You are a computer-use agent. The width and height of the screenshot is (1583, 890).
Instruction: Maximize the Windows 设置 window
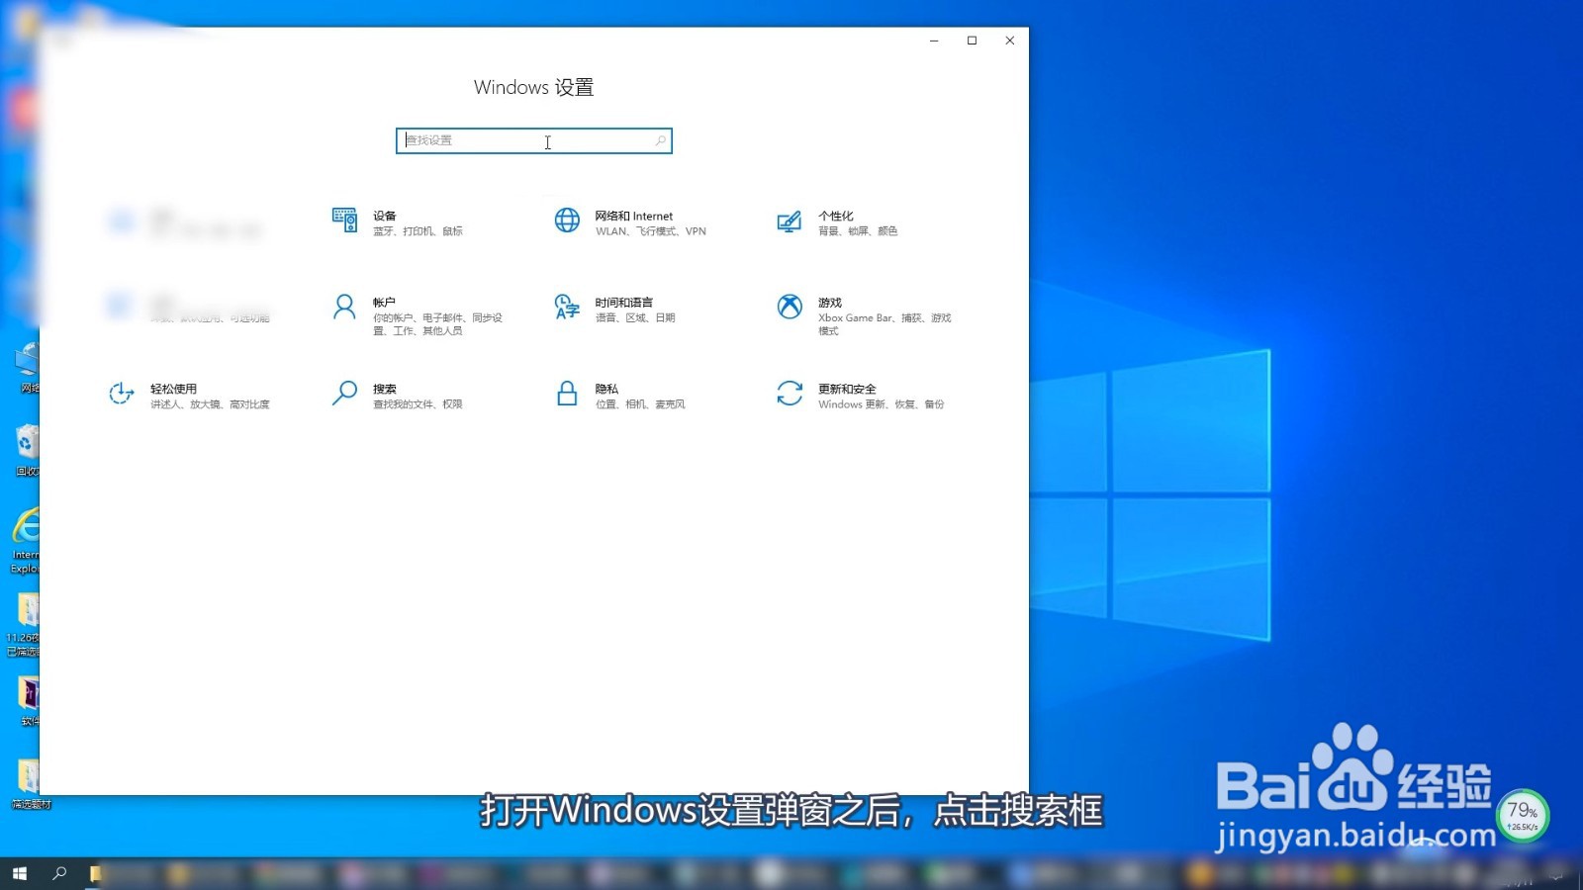(972, 41)
